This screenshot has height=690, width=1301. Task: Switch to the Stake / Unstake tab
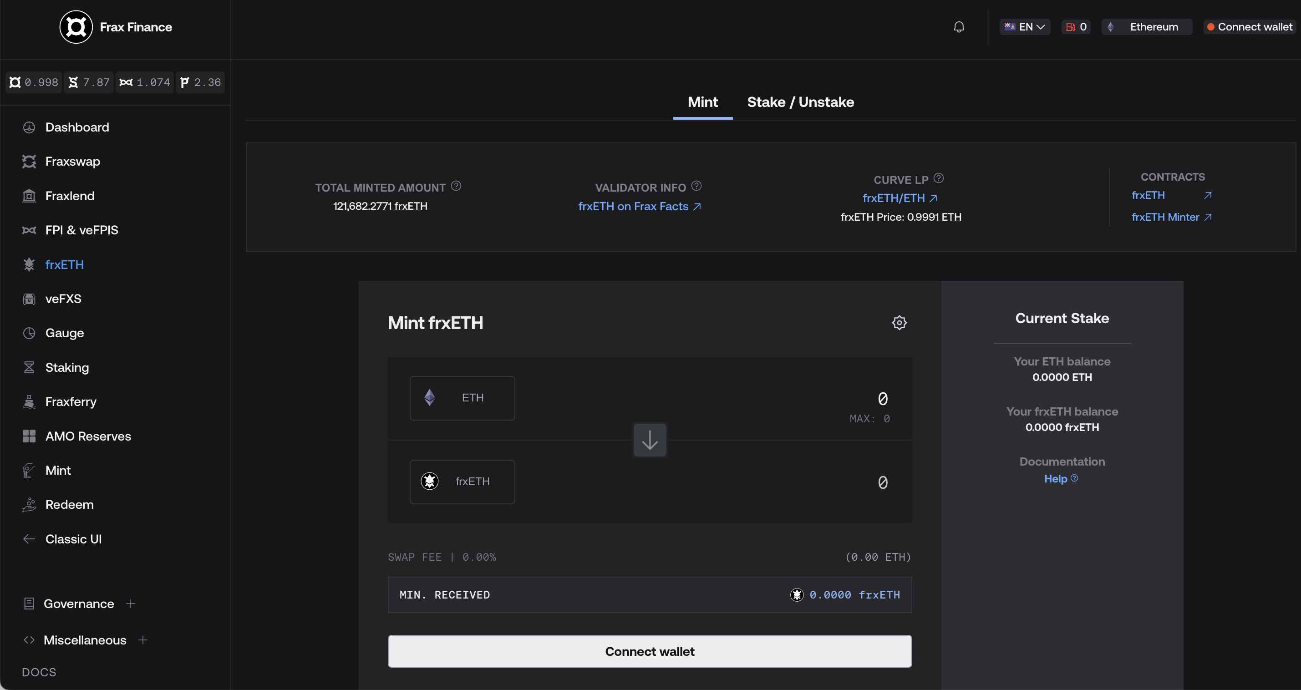click(x=801, y=102)
